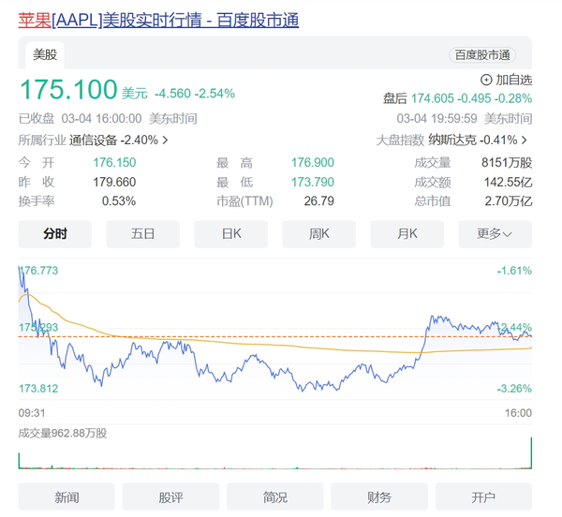Switch to the 周K chart tab

coord(319,234)
